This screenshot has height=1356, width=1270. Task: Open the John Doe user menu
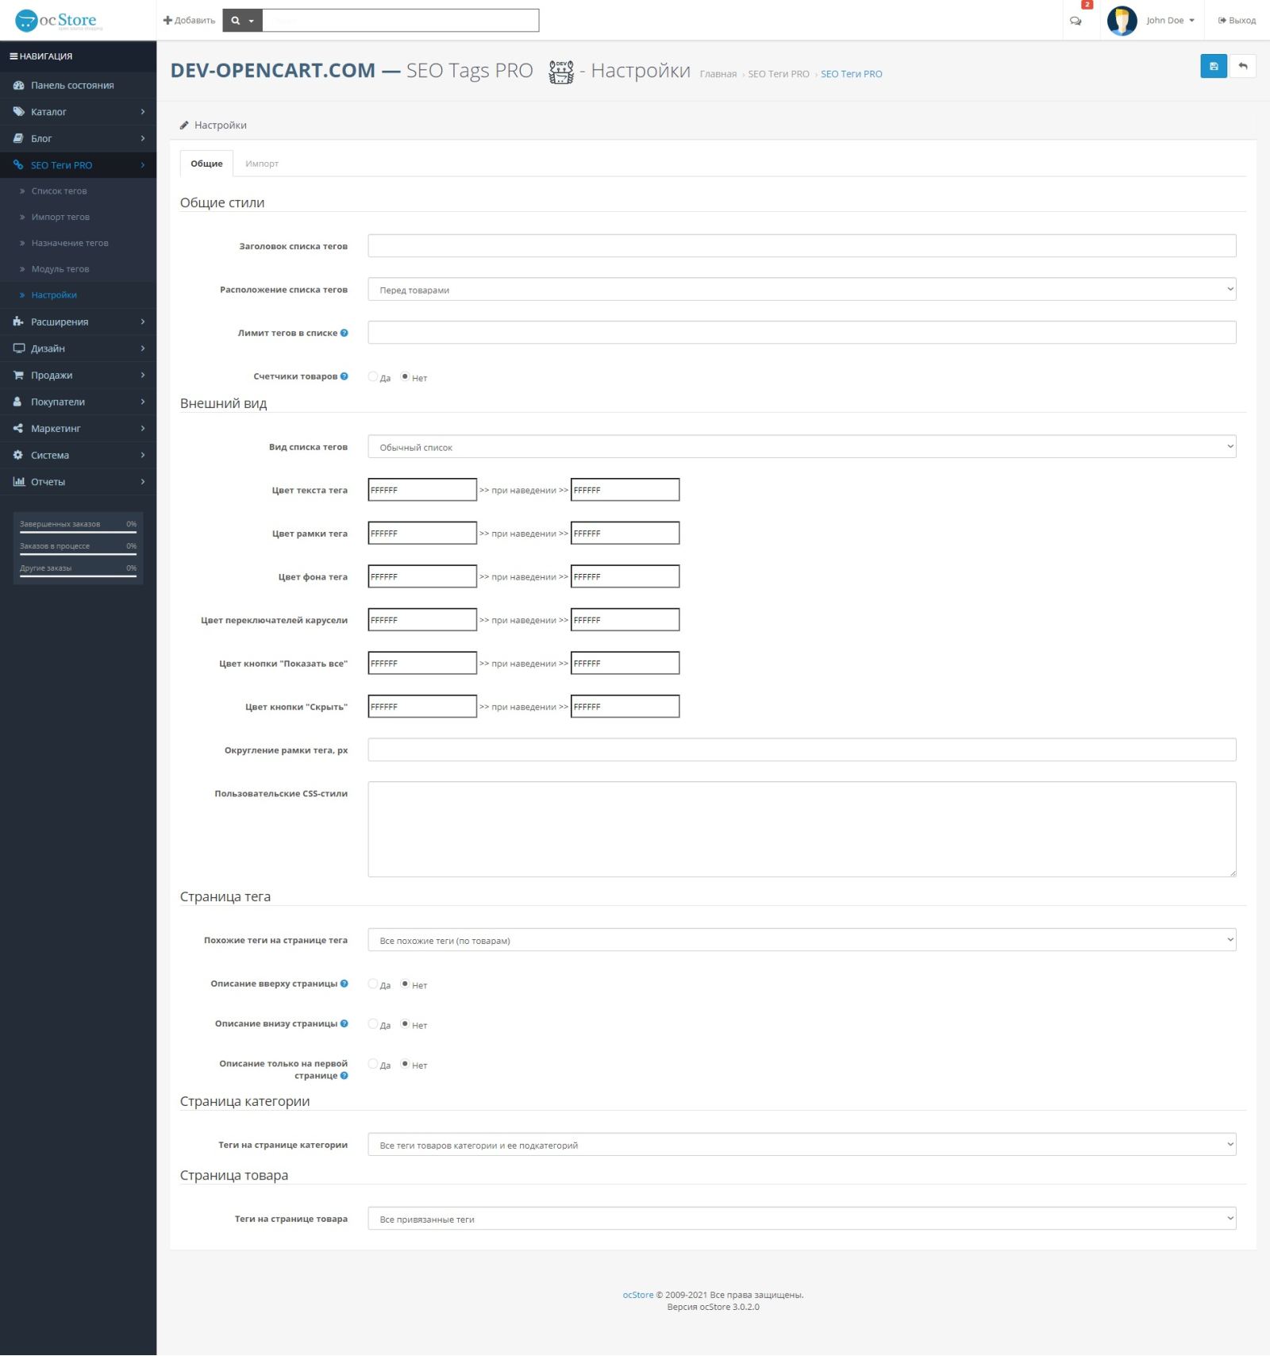point(1170,21)
